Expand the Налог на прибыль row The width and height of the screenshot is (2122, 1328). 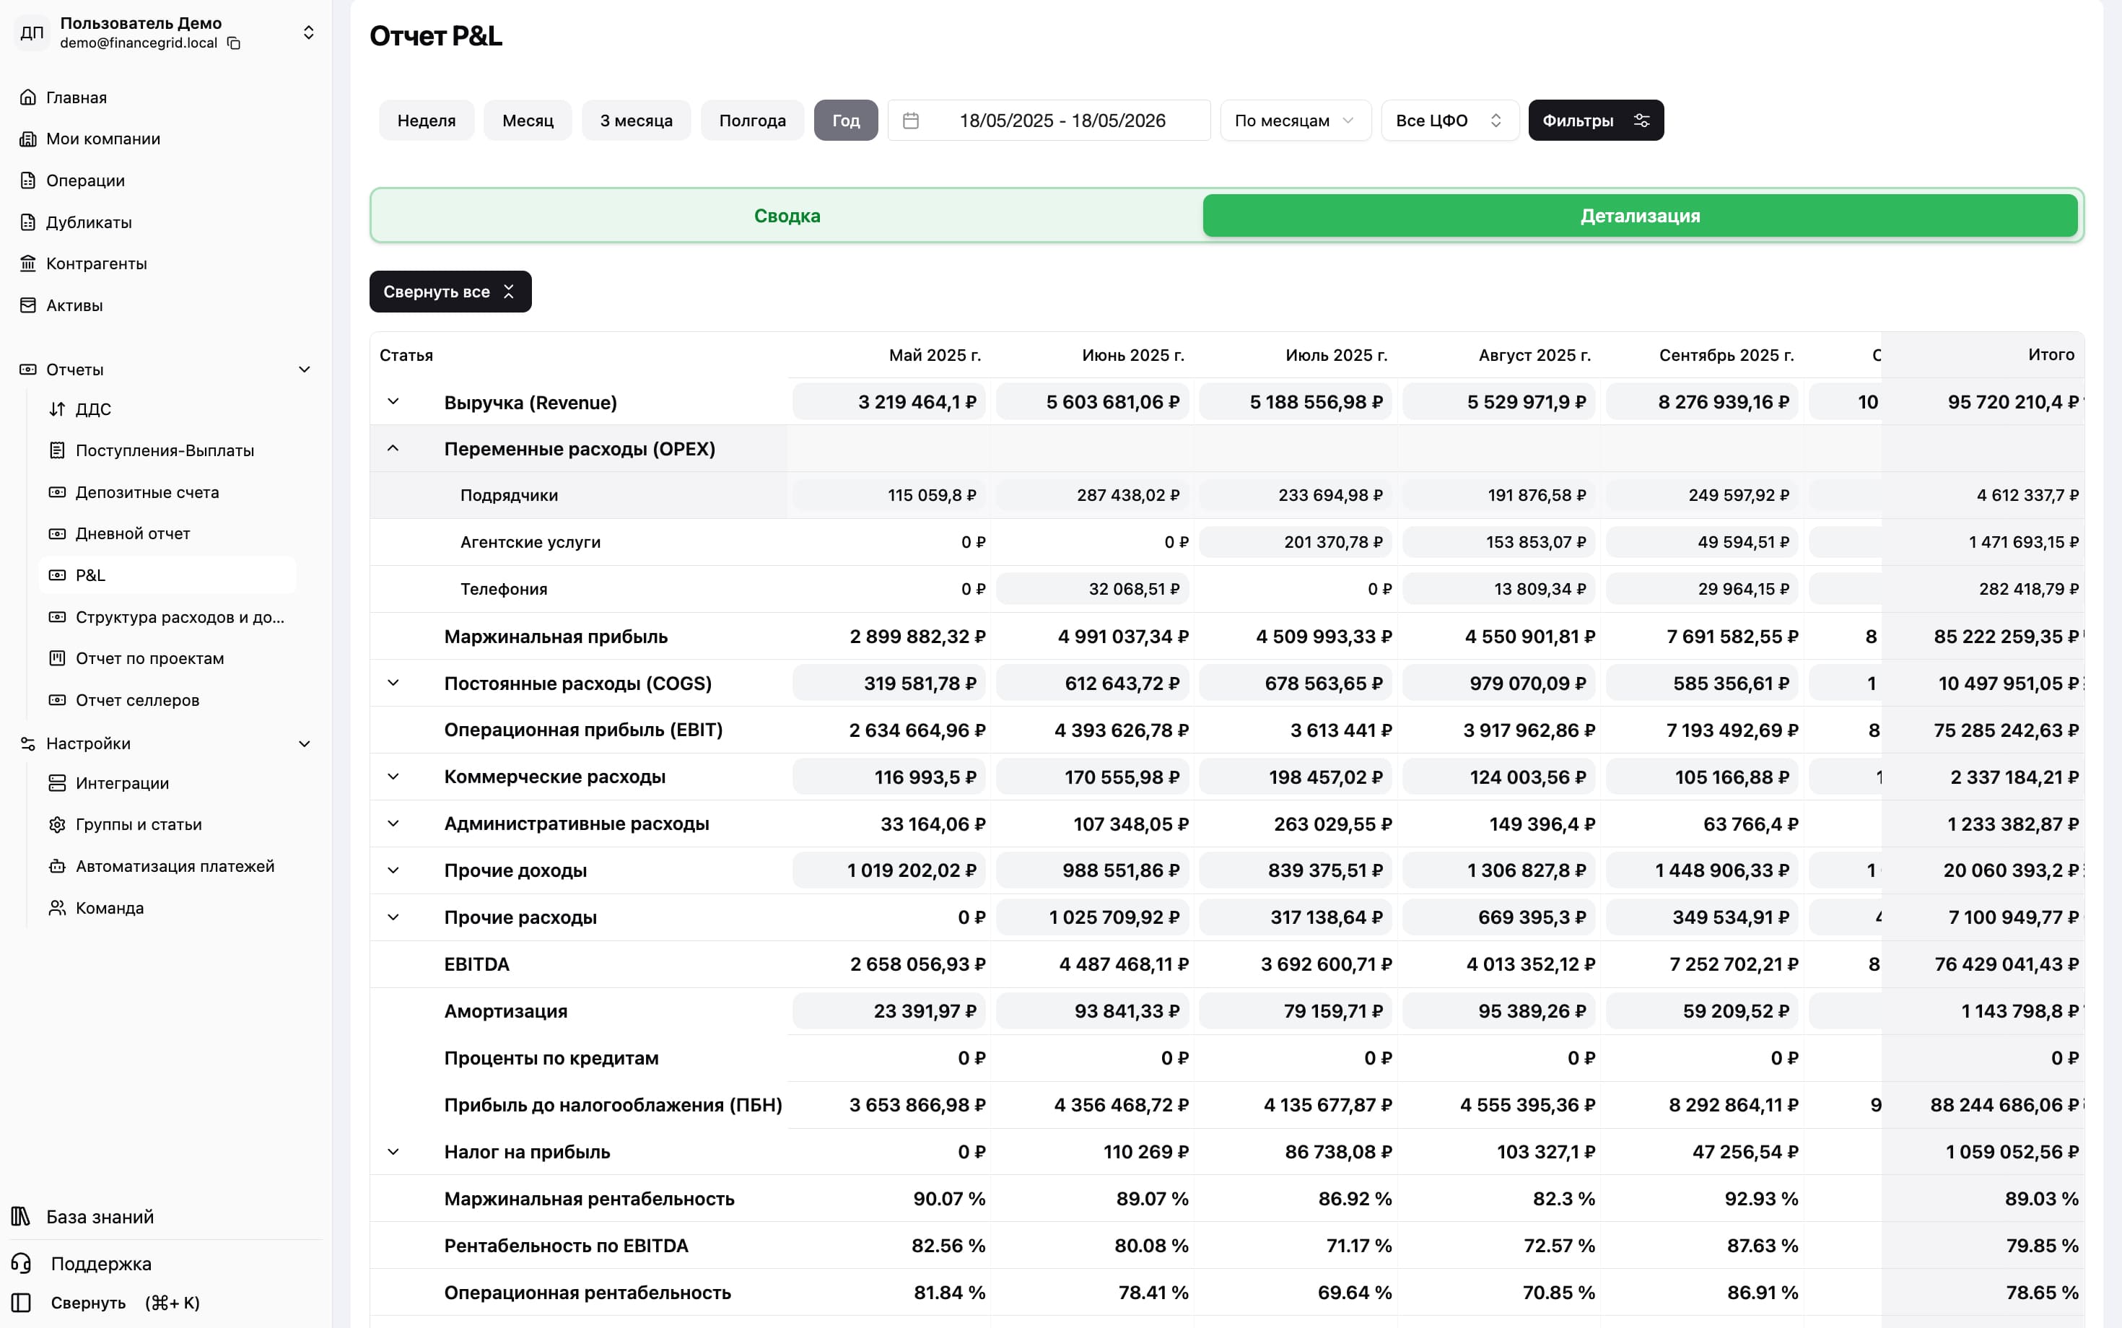393,1151
